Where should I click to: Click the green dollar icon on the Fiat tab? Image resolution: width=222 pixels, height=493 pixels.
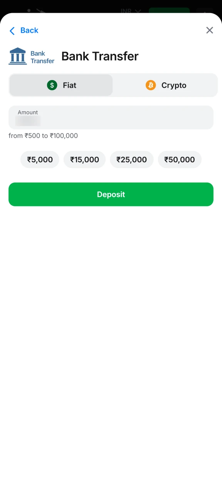(x=52, y=85)
